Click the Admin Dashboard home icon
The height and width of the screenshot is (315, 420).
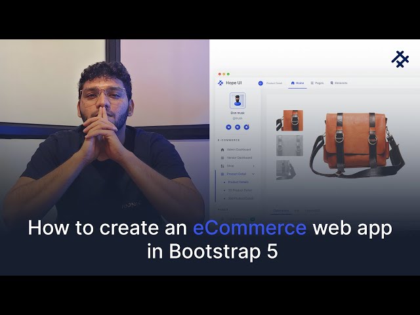coord(222,150)
